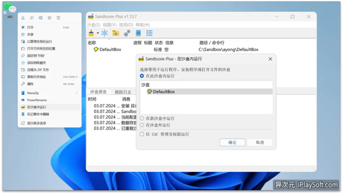Choose 打开 in the context menu

tap(49, 27)
